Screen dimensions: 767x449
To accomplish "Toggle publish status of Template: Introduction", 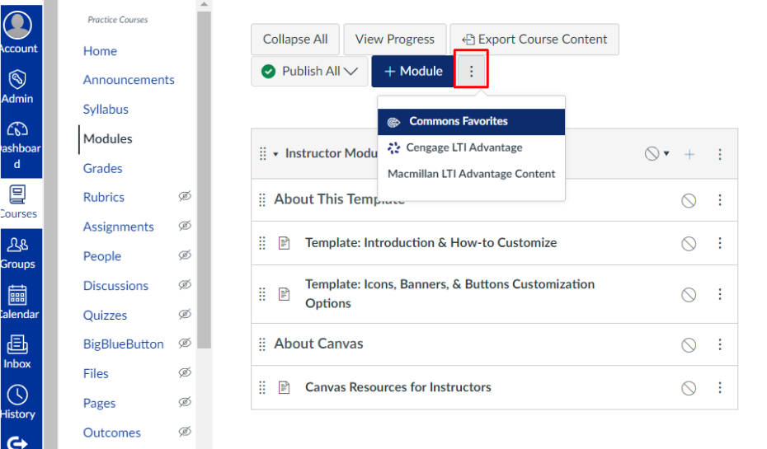I will coord(689,243).
